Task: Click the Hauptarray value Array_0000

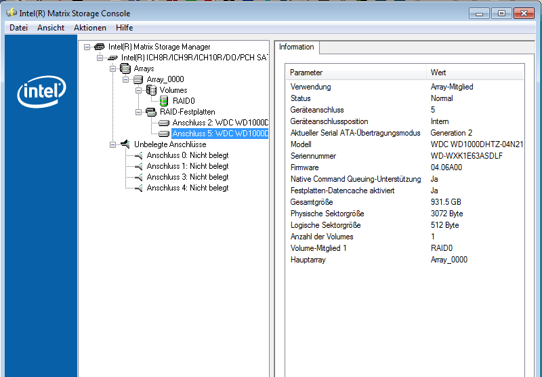Action: tap(449, 260)
